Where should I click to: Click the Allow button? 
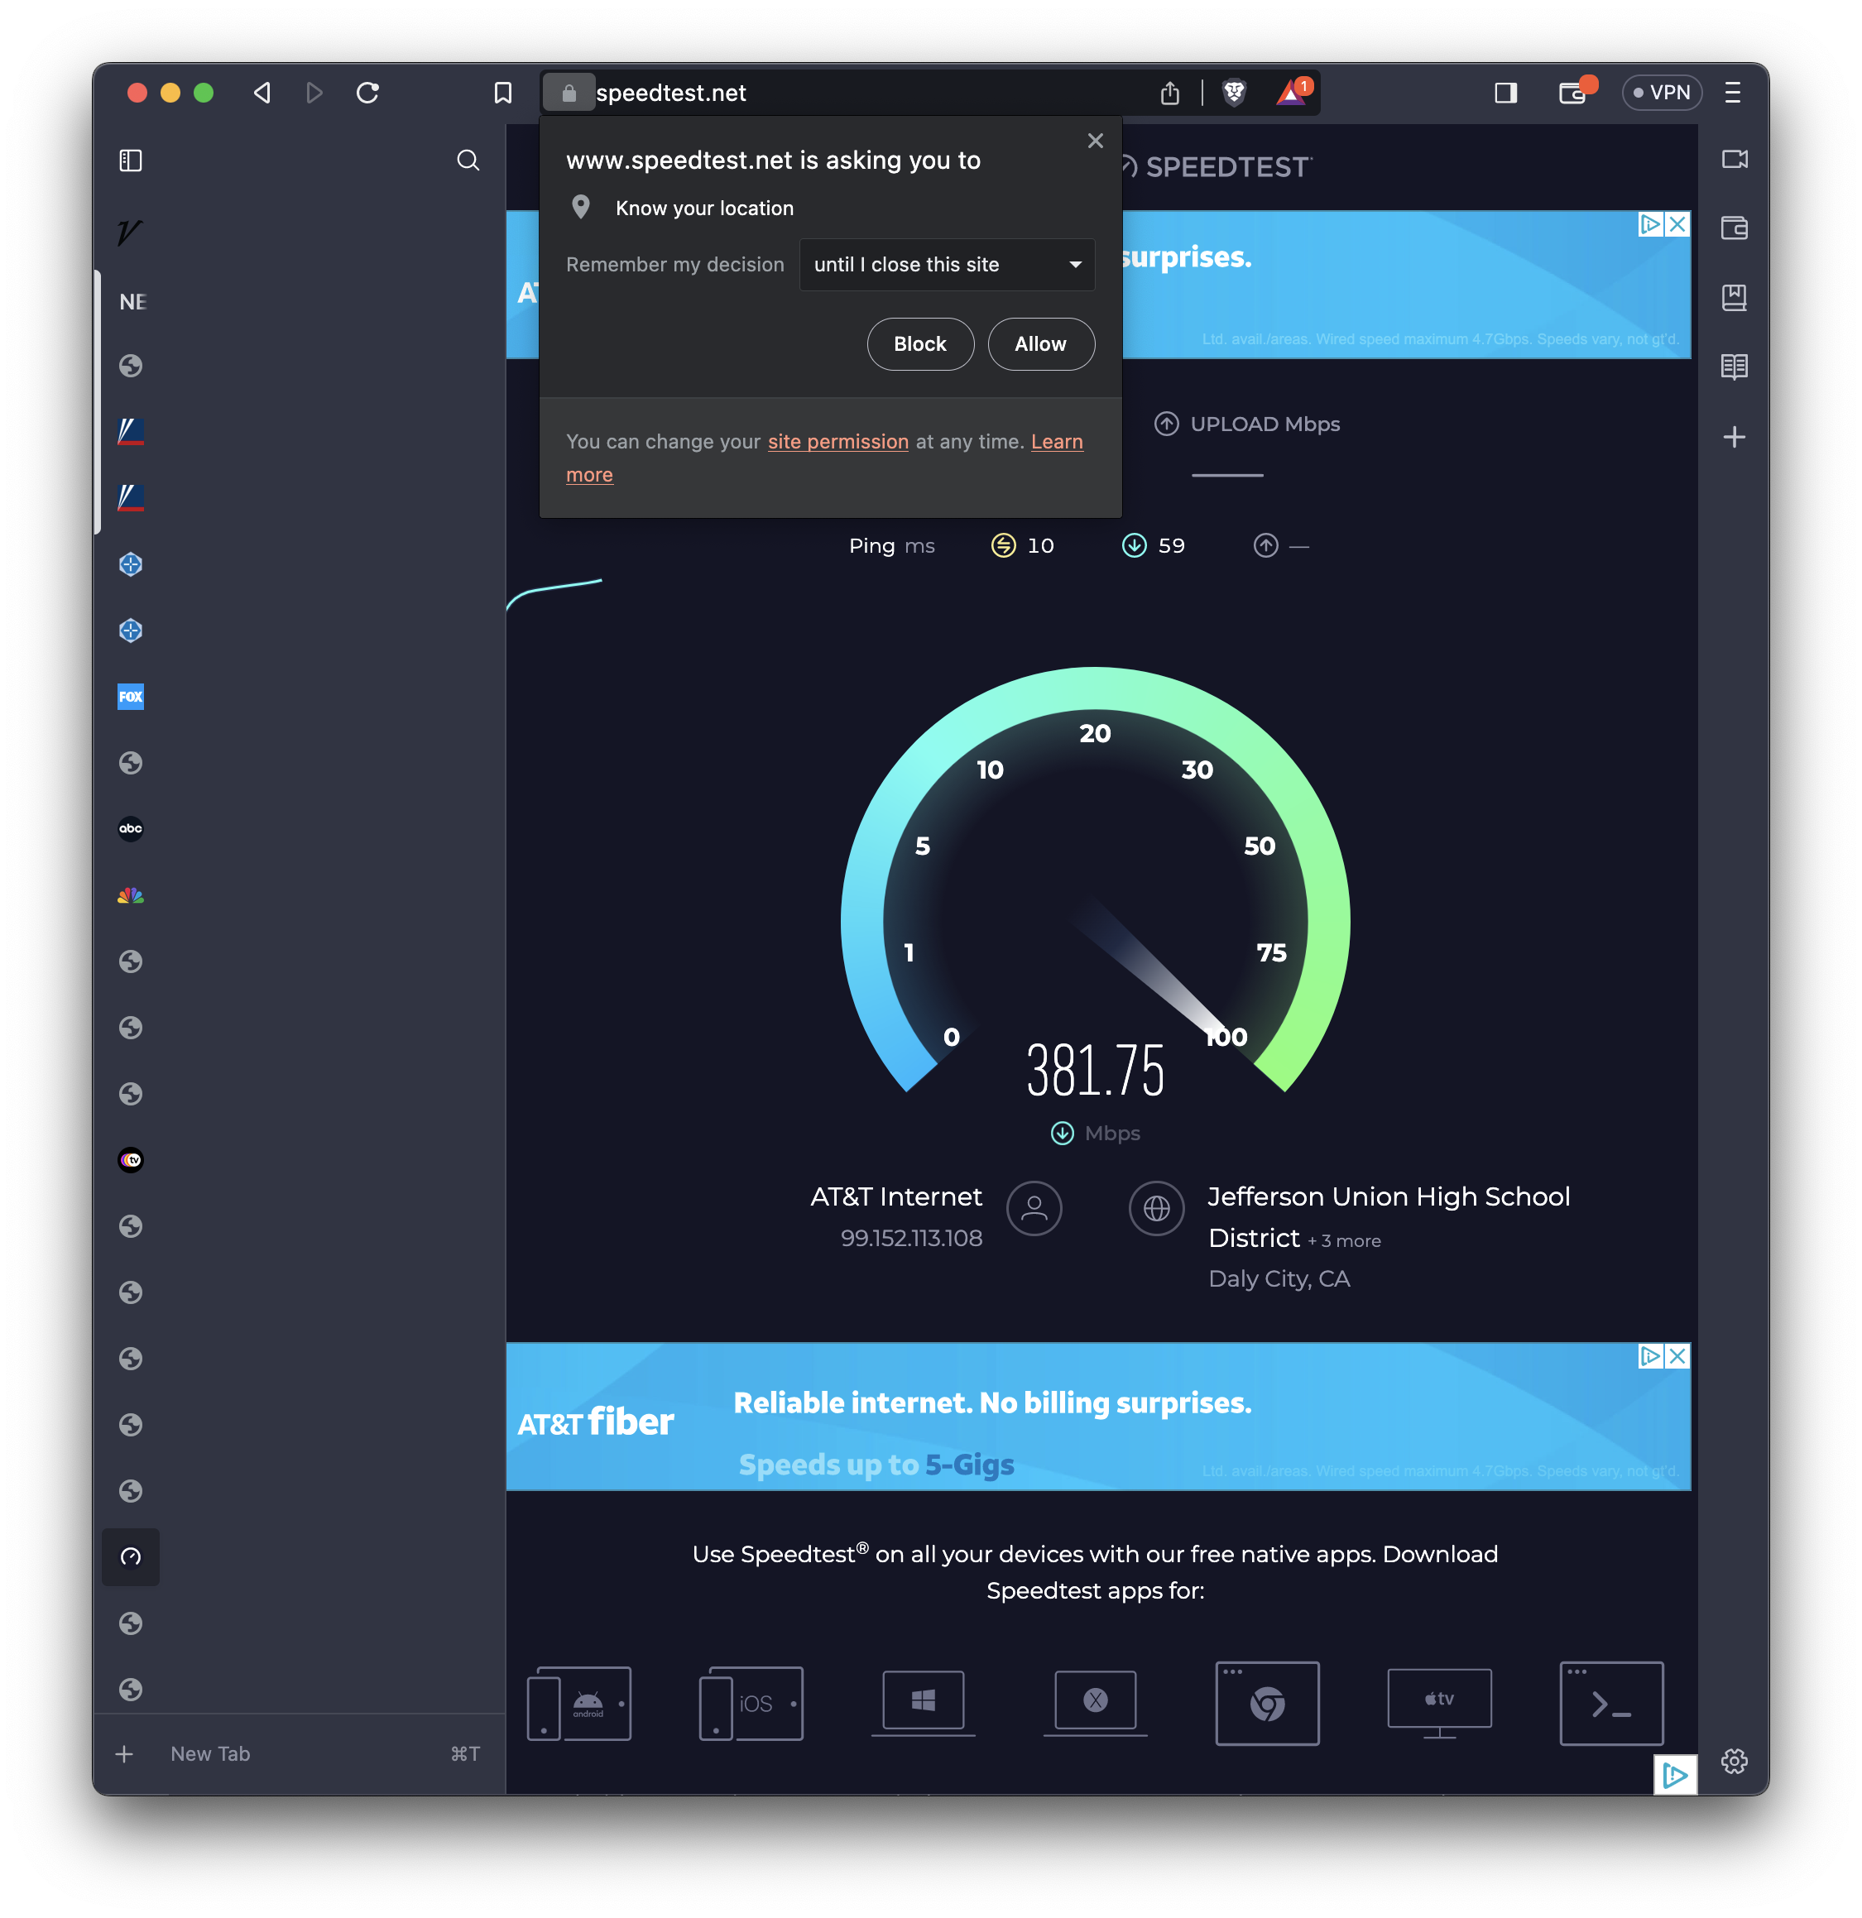[1040, 344]
